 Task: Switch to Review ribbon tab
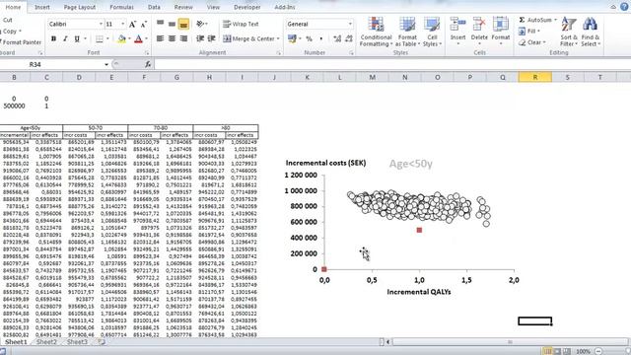[x=183, y=7]
